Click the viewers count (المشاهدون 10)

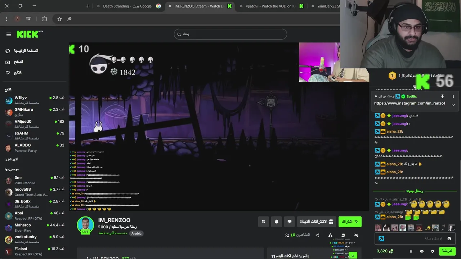coord(297,235)
